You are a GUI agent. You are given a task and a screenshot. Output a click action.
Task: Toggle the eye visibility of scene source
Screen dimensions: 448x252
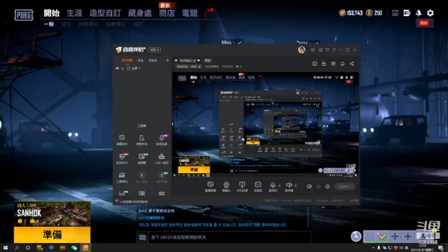pyautogui.click(x=117, y=69)
